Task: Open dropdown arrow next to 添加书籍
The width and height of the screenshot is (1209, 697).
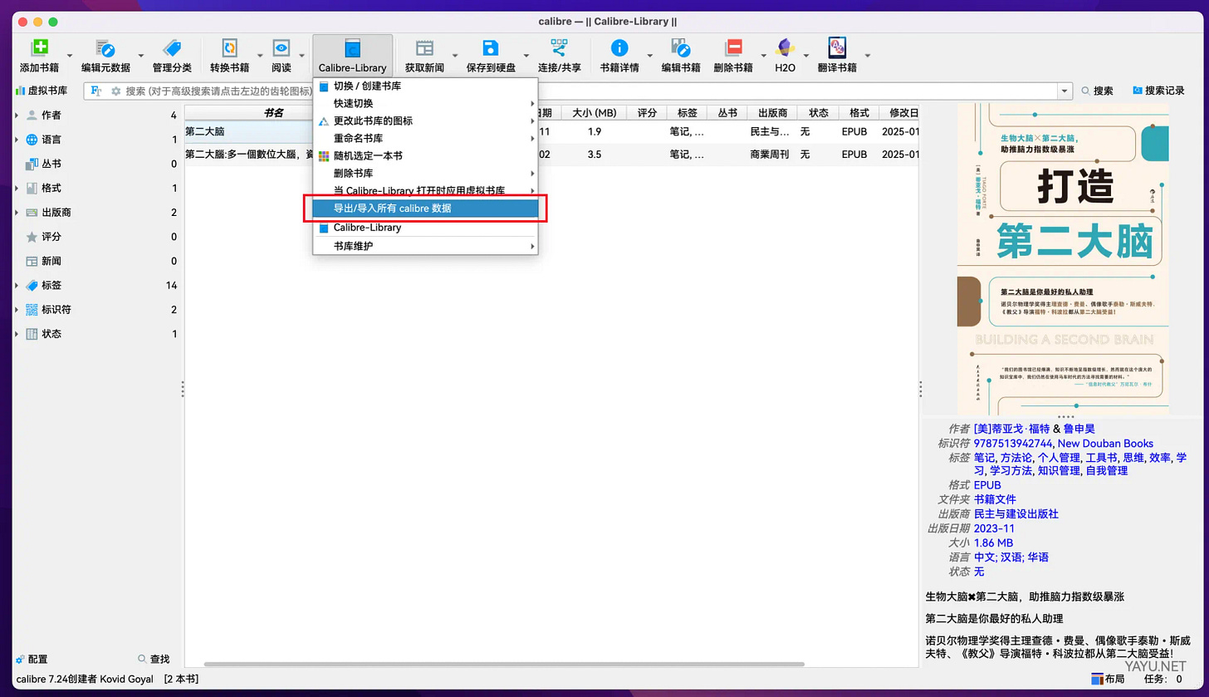Action: point(70,56)
